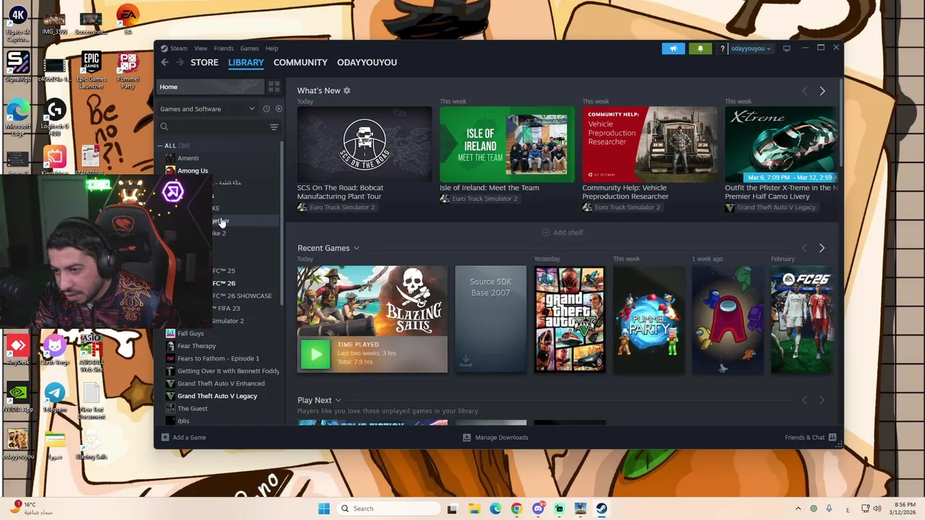Expand the Games and Software dropdown
This screenshot has height=520, width=925.
point(208,109)
